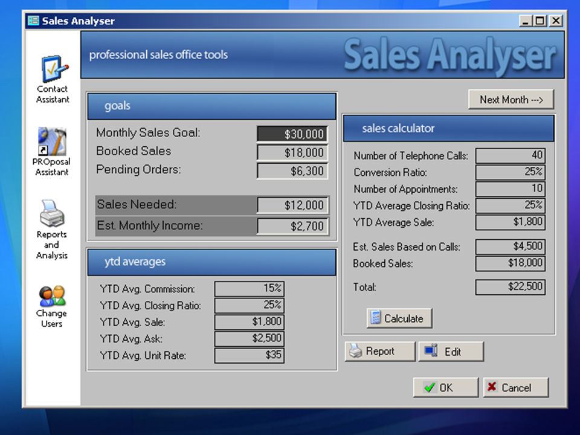
Task: Click the Number of Telephone Calls field
Action: [x=511, y=155]
